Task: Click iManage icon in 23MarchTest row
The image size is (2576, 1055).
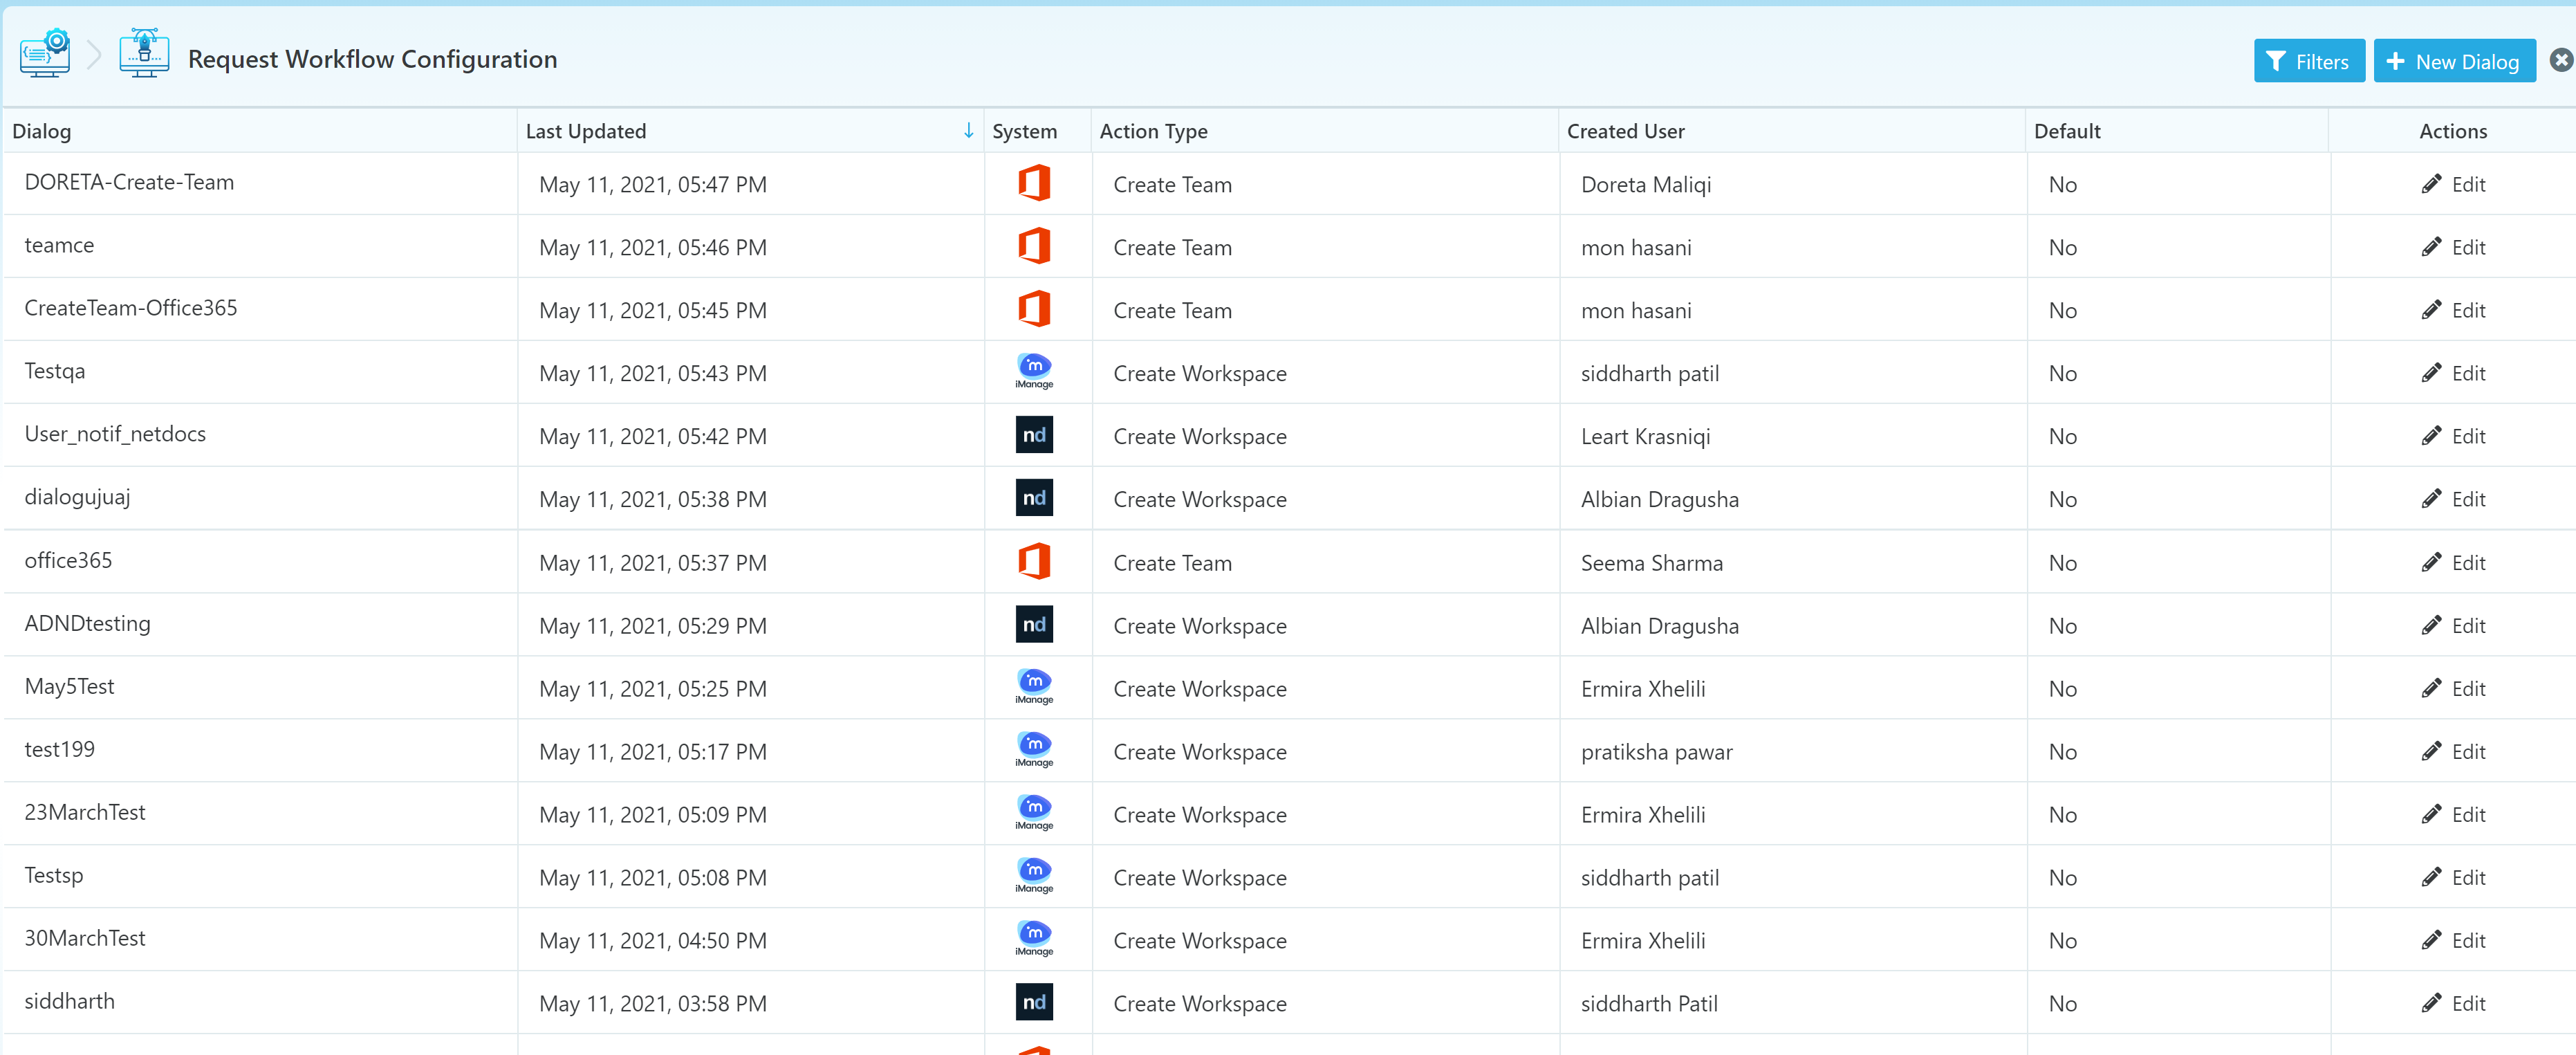Action: (1034, 813)
